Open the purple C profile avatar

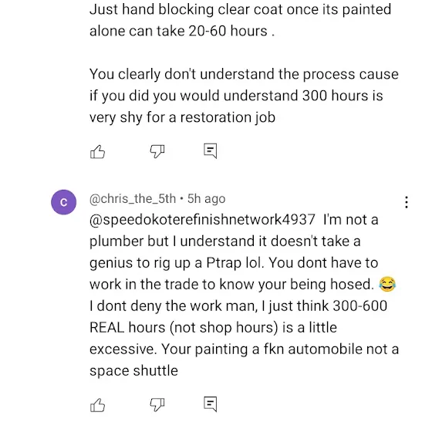tap(63, 202)
